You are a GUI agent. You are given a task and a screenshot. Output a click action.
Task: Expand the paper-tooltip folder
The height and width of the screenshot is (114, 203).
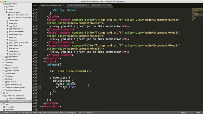pos(3,60)
